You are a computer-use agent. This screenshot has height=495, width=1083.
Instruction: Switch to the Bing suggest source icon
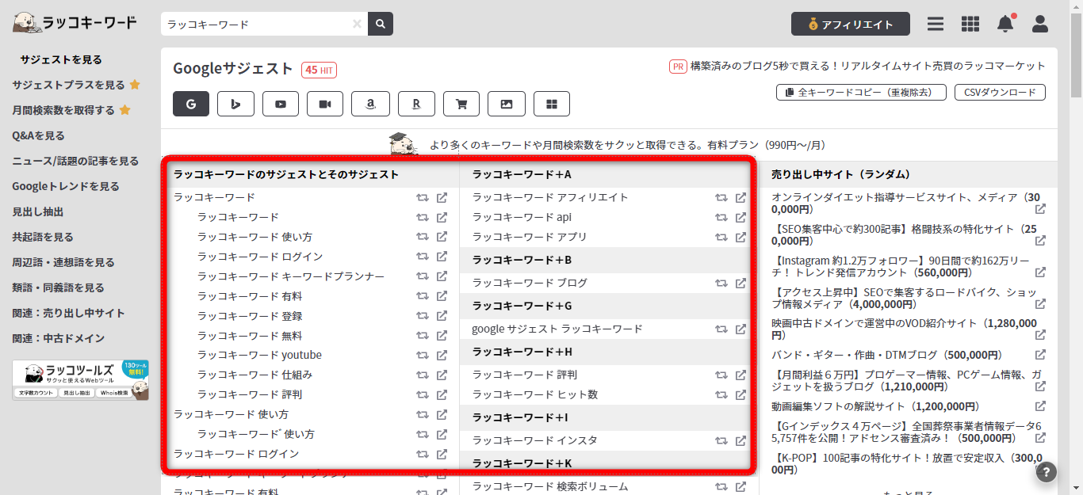click(x=235, y=104)
